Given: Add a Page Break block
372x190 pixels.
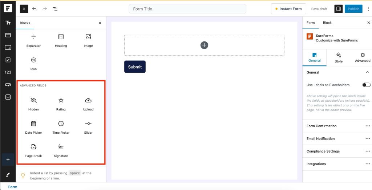Looking at the screenshot, I should (x=33, y=150).
